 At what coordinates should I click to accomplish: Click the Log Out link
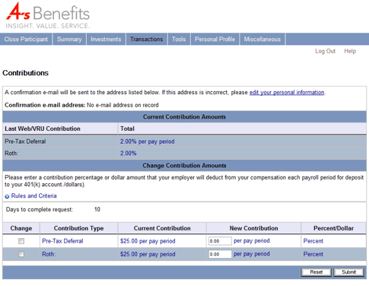click(326, 51)
